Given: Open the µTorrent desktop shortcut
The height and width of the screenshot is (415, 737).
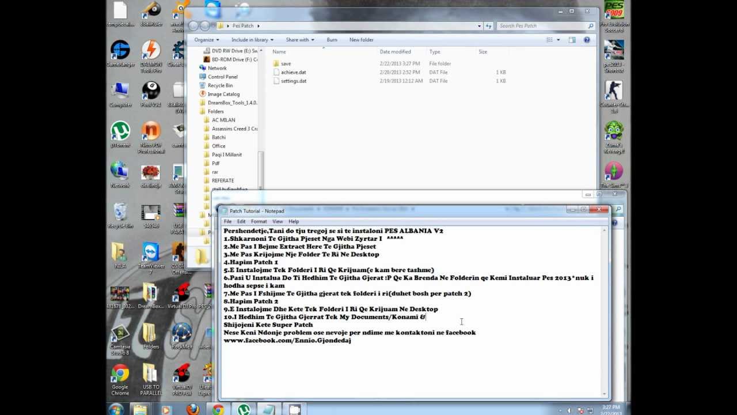Looking at the screenshot, I should point(120,135).
